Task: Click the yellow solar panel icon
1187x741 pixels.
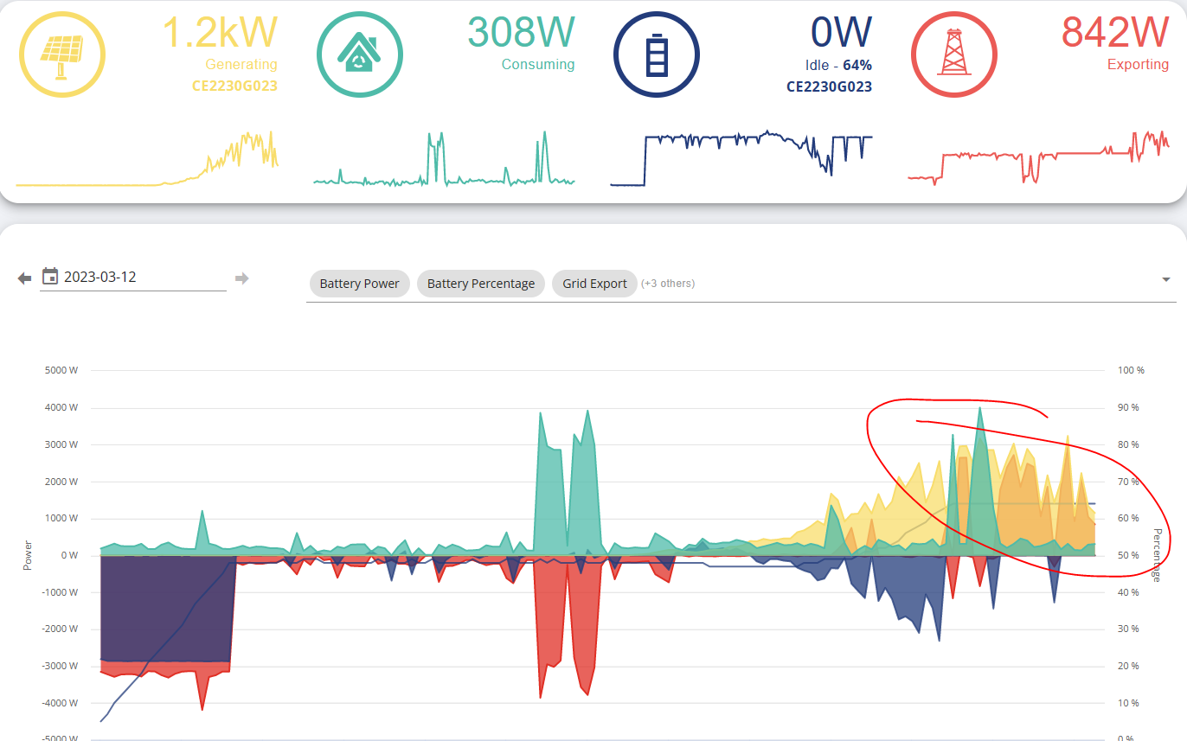Action: [61, 54]
